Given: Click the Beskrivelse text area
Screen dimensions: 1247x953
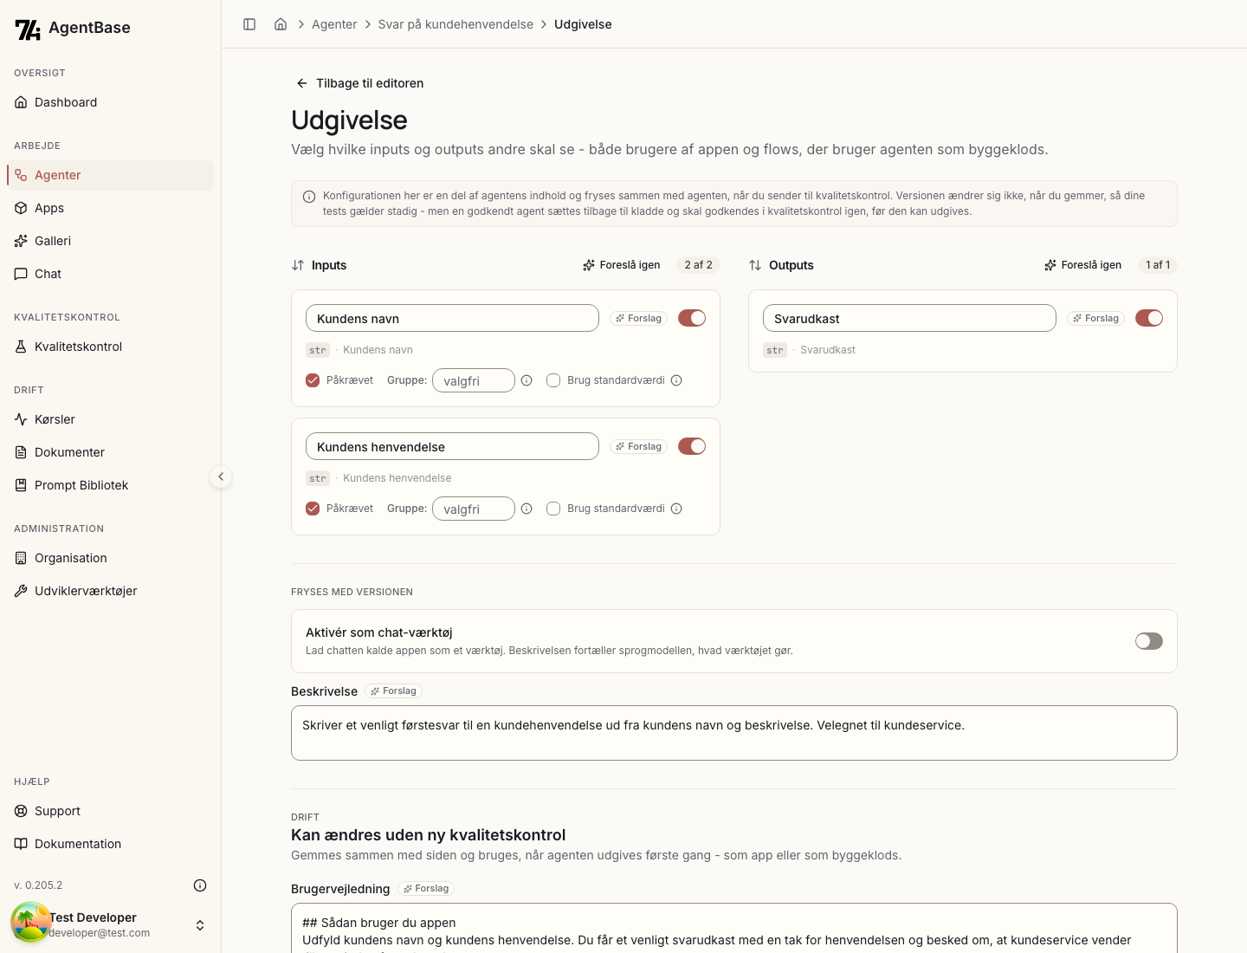Looking at the screenshot, I should (x=734, y=733).
